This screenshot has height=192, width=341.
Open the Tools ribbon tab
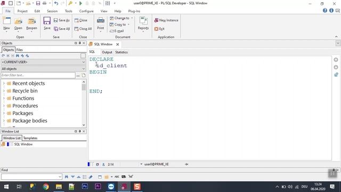[69, 11]
